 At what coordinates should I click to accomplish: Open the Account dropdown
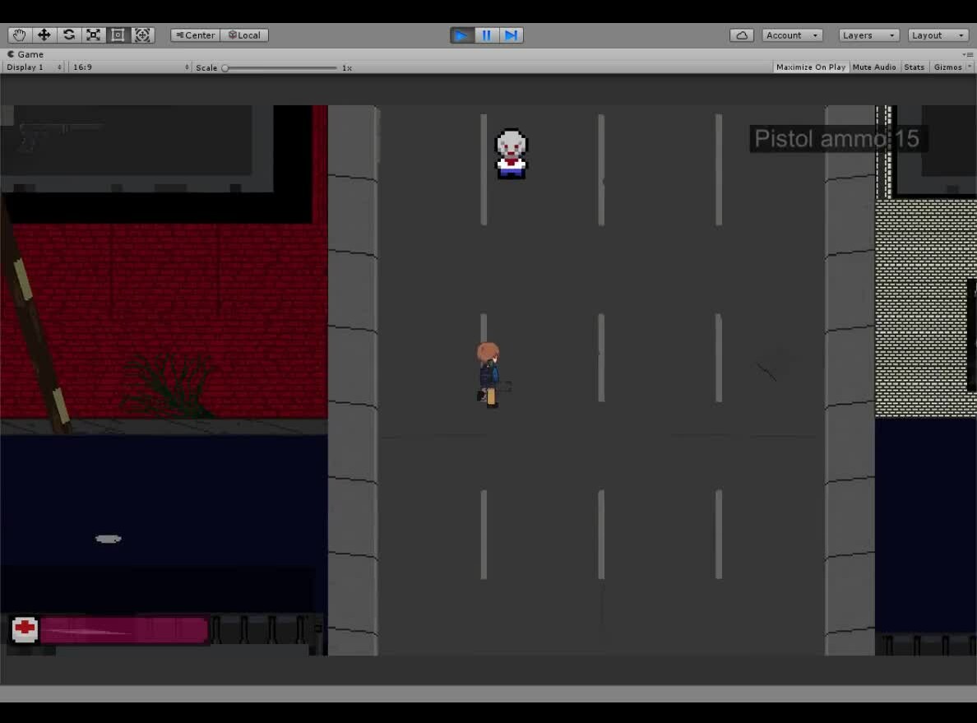point(792,35)
